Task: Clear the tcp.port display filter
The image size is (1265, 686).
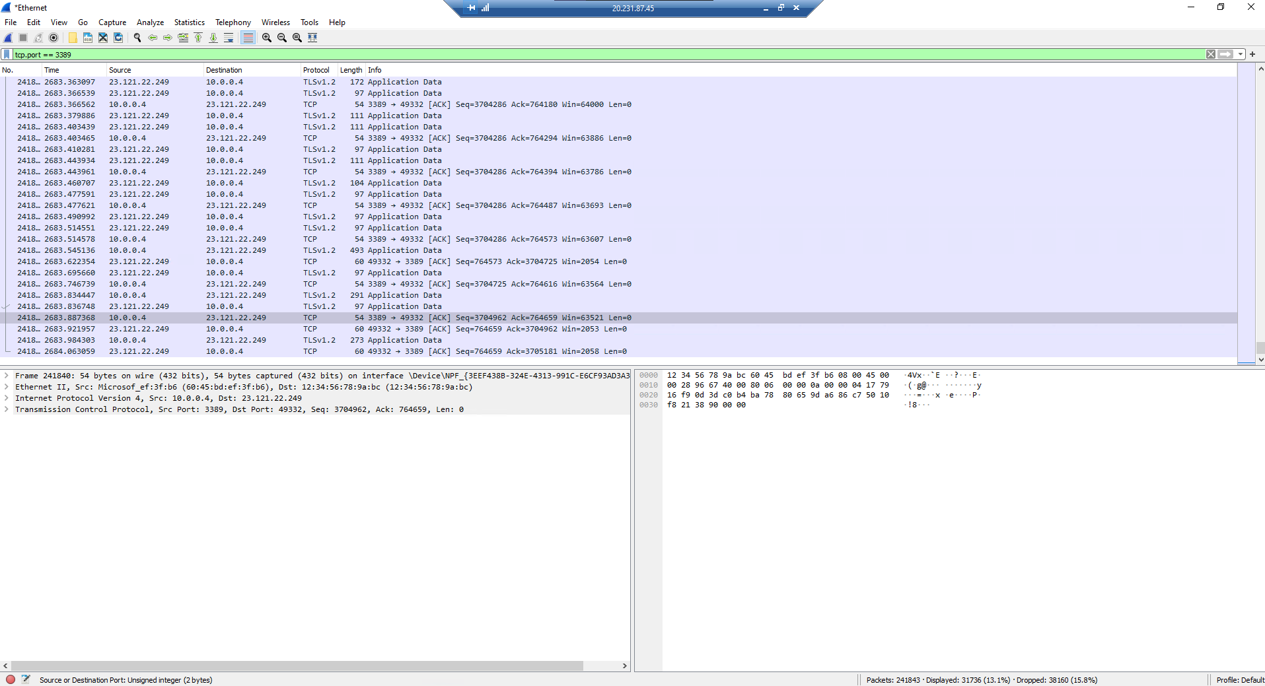Action: pos(1211,54)
